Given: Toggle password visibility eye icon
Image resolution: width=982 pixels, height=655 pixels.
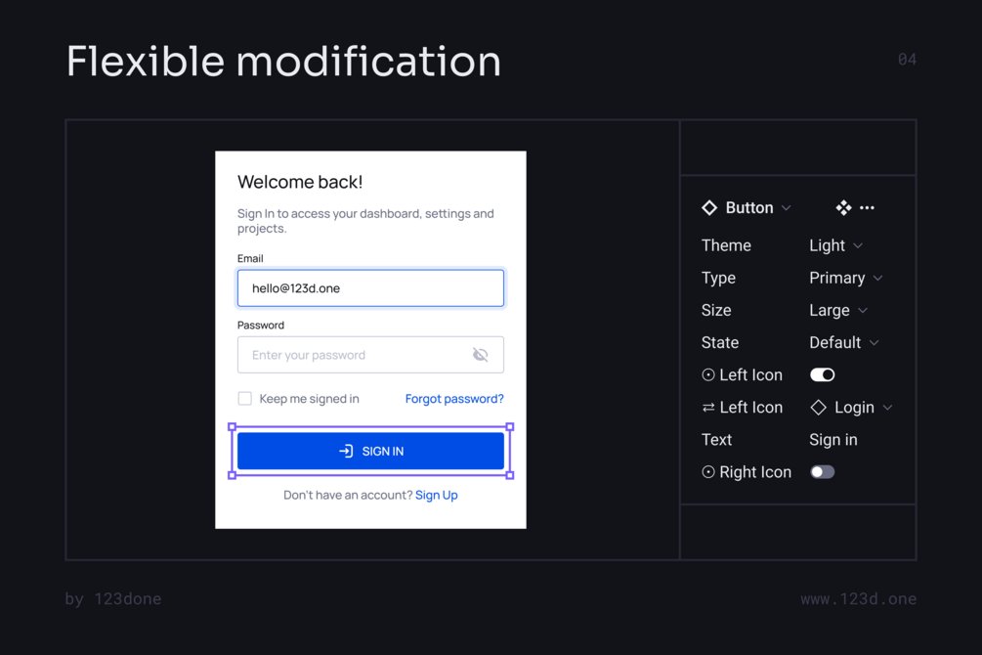Looking at the screenshot, I should (x=480, y=355).
